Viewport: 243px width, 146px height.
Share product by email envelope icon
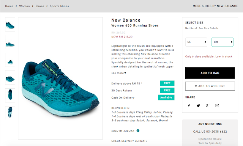(x=217, y=105)
